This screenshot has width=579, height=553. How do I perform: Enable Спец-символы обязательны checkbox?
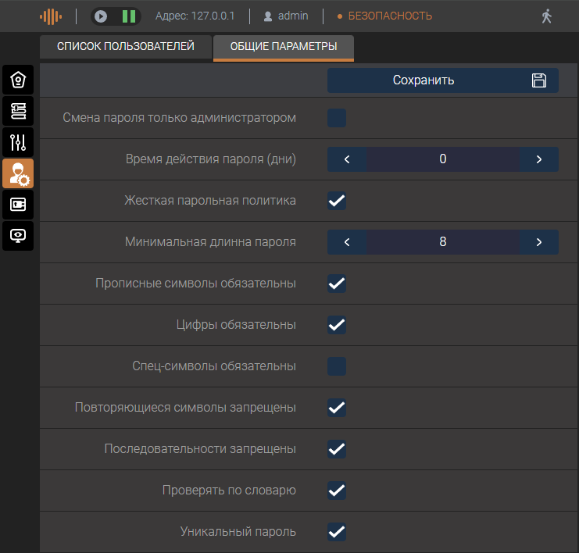point(337,366)
